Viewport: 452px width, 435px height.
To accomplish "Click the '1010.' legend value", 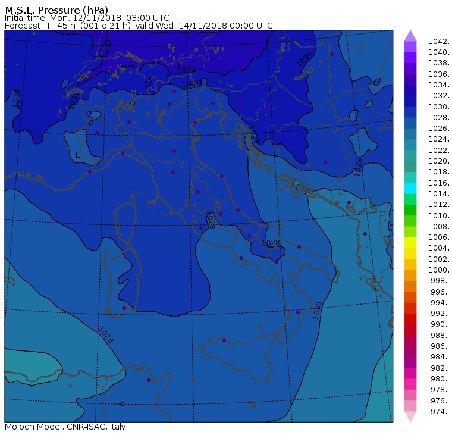I will 439,215.
